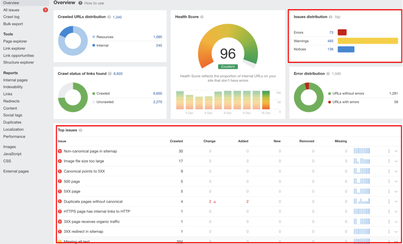Open "All issues" from the sidebar
The width and height of the screenshot is (403, 244).
(11, 9)
